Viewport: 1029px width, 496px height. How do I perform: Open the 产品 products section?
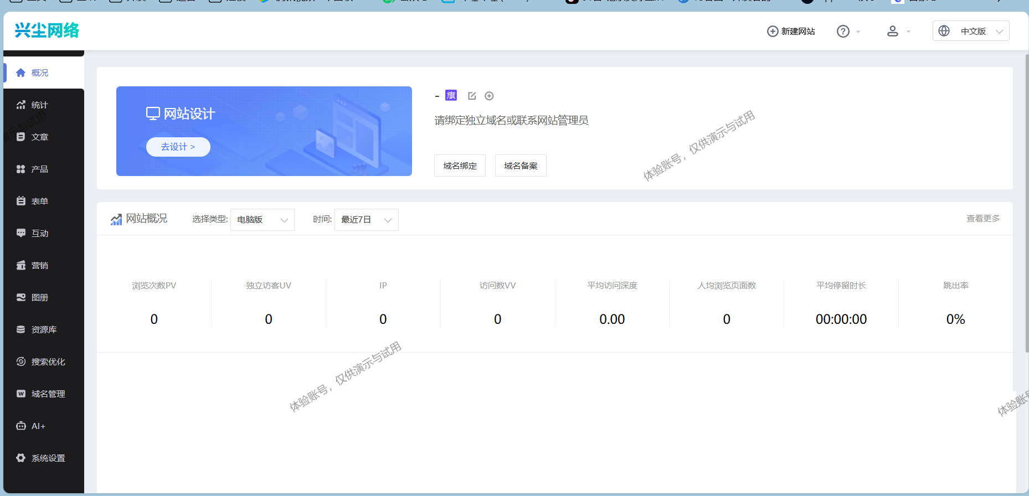44,169
